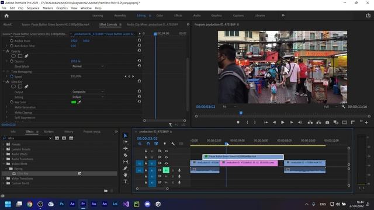The height and width of the screenshot is (210, 374).
Task: Reset the Ultra Key effect
Action: tap(139, 81)
